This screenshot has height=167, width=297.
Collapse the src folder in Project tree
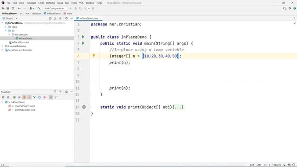pos(6,31)
